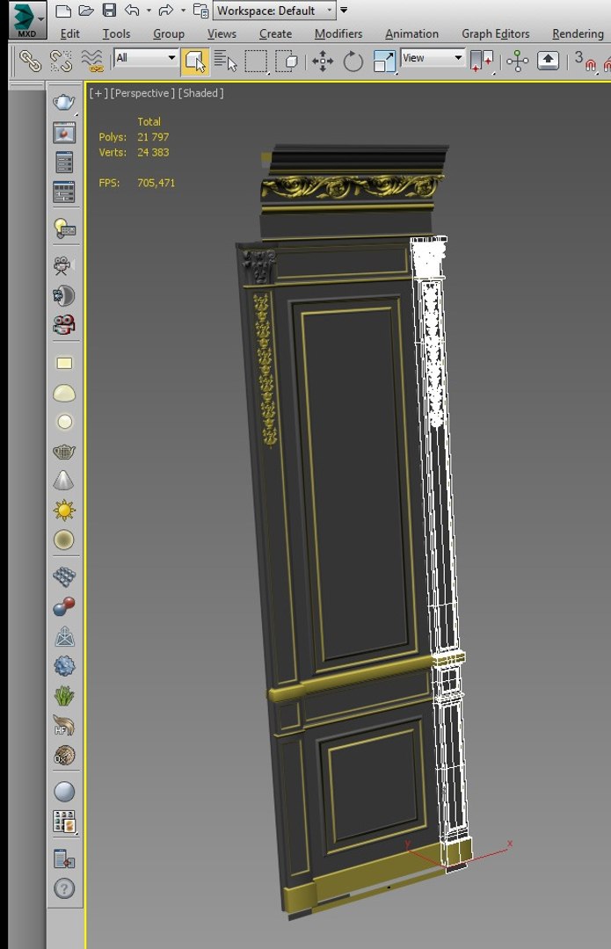Activate the Select and Rotate tool

(x=353, y=62)
